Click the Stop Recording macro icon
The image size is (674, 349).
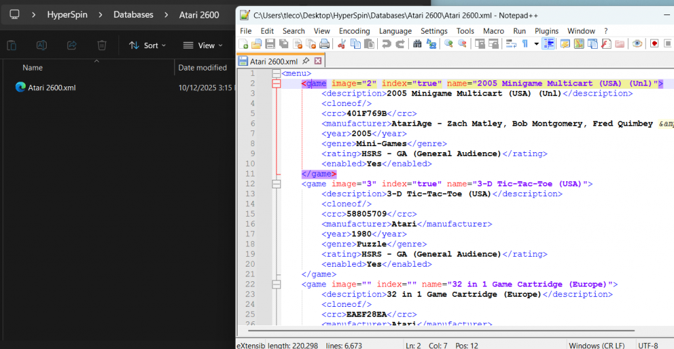667,44
